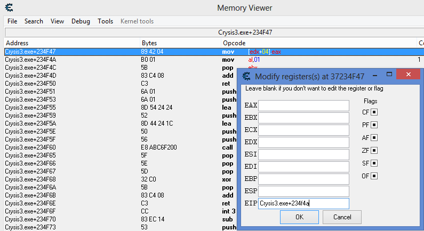Focus the EBP register input field
424x231 pixels.
[303, 179]
